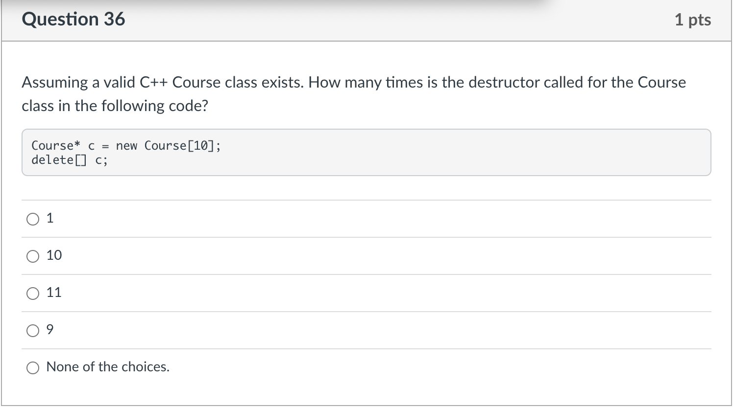Click the answer label text 11
Image resolution: width=733 pixels, height=408 pixels.
[x=54, y=292]
